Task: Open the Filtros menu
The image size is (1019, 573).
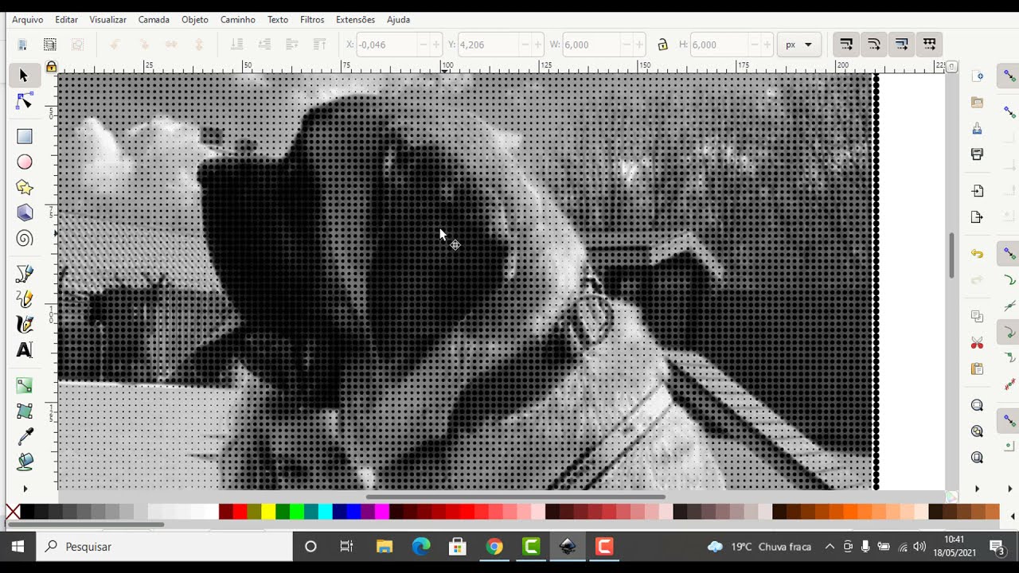Action: 312,19
